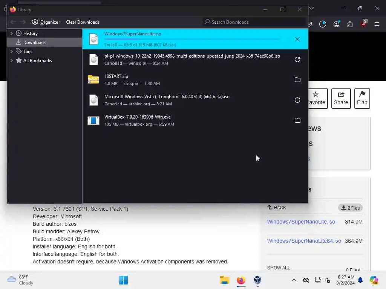Select the Microsoft Windows Vista Longhorn entry name
Image resolution: width=386 pixels, height=289 pixels.
[x=167, y=97]
